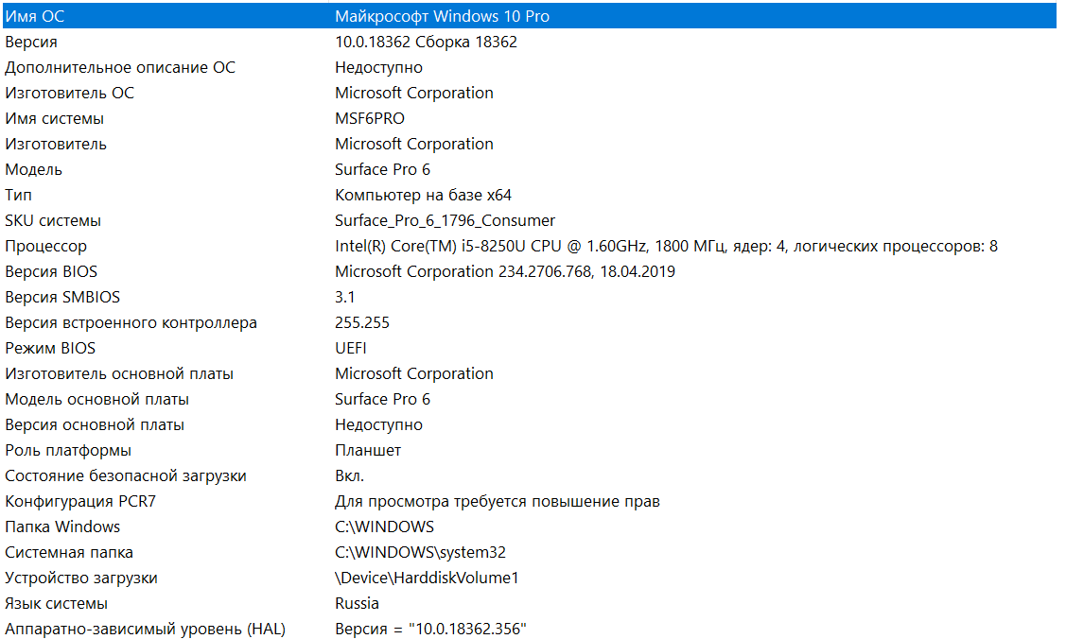This screenshot has width=1066, height=639.
Task: Select the Изготовитель ОС row
Action: coord(530,93)
